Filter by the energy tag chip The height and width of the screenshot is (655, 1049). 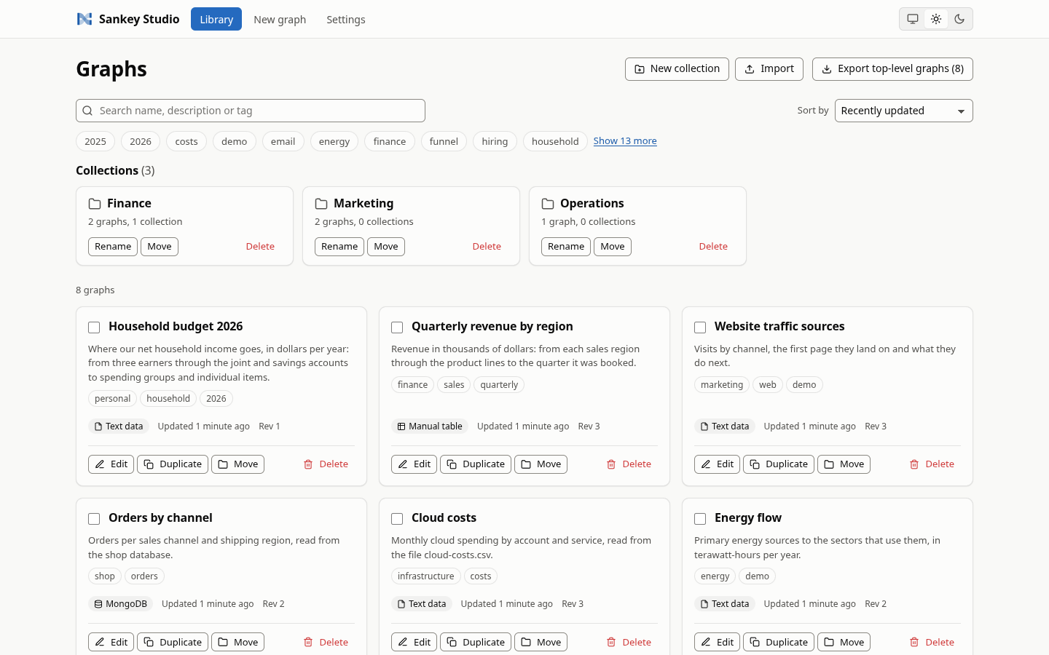pyautogui.click(x=334, y=141)
